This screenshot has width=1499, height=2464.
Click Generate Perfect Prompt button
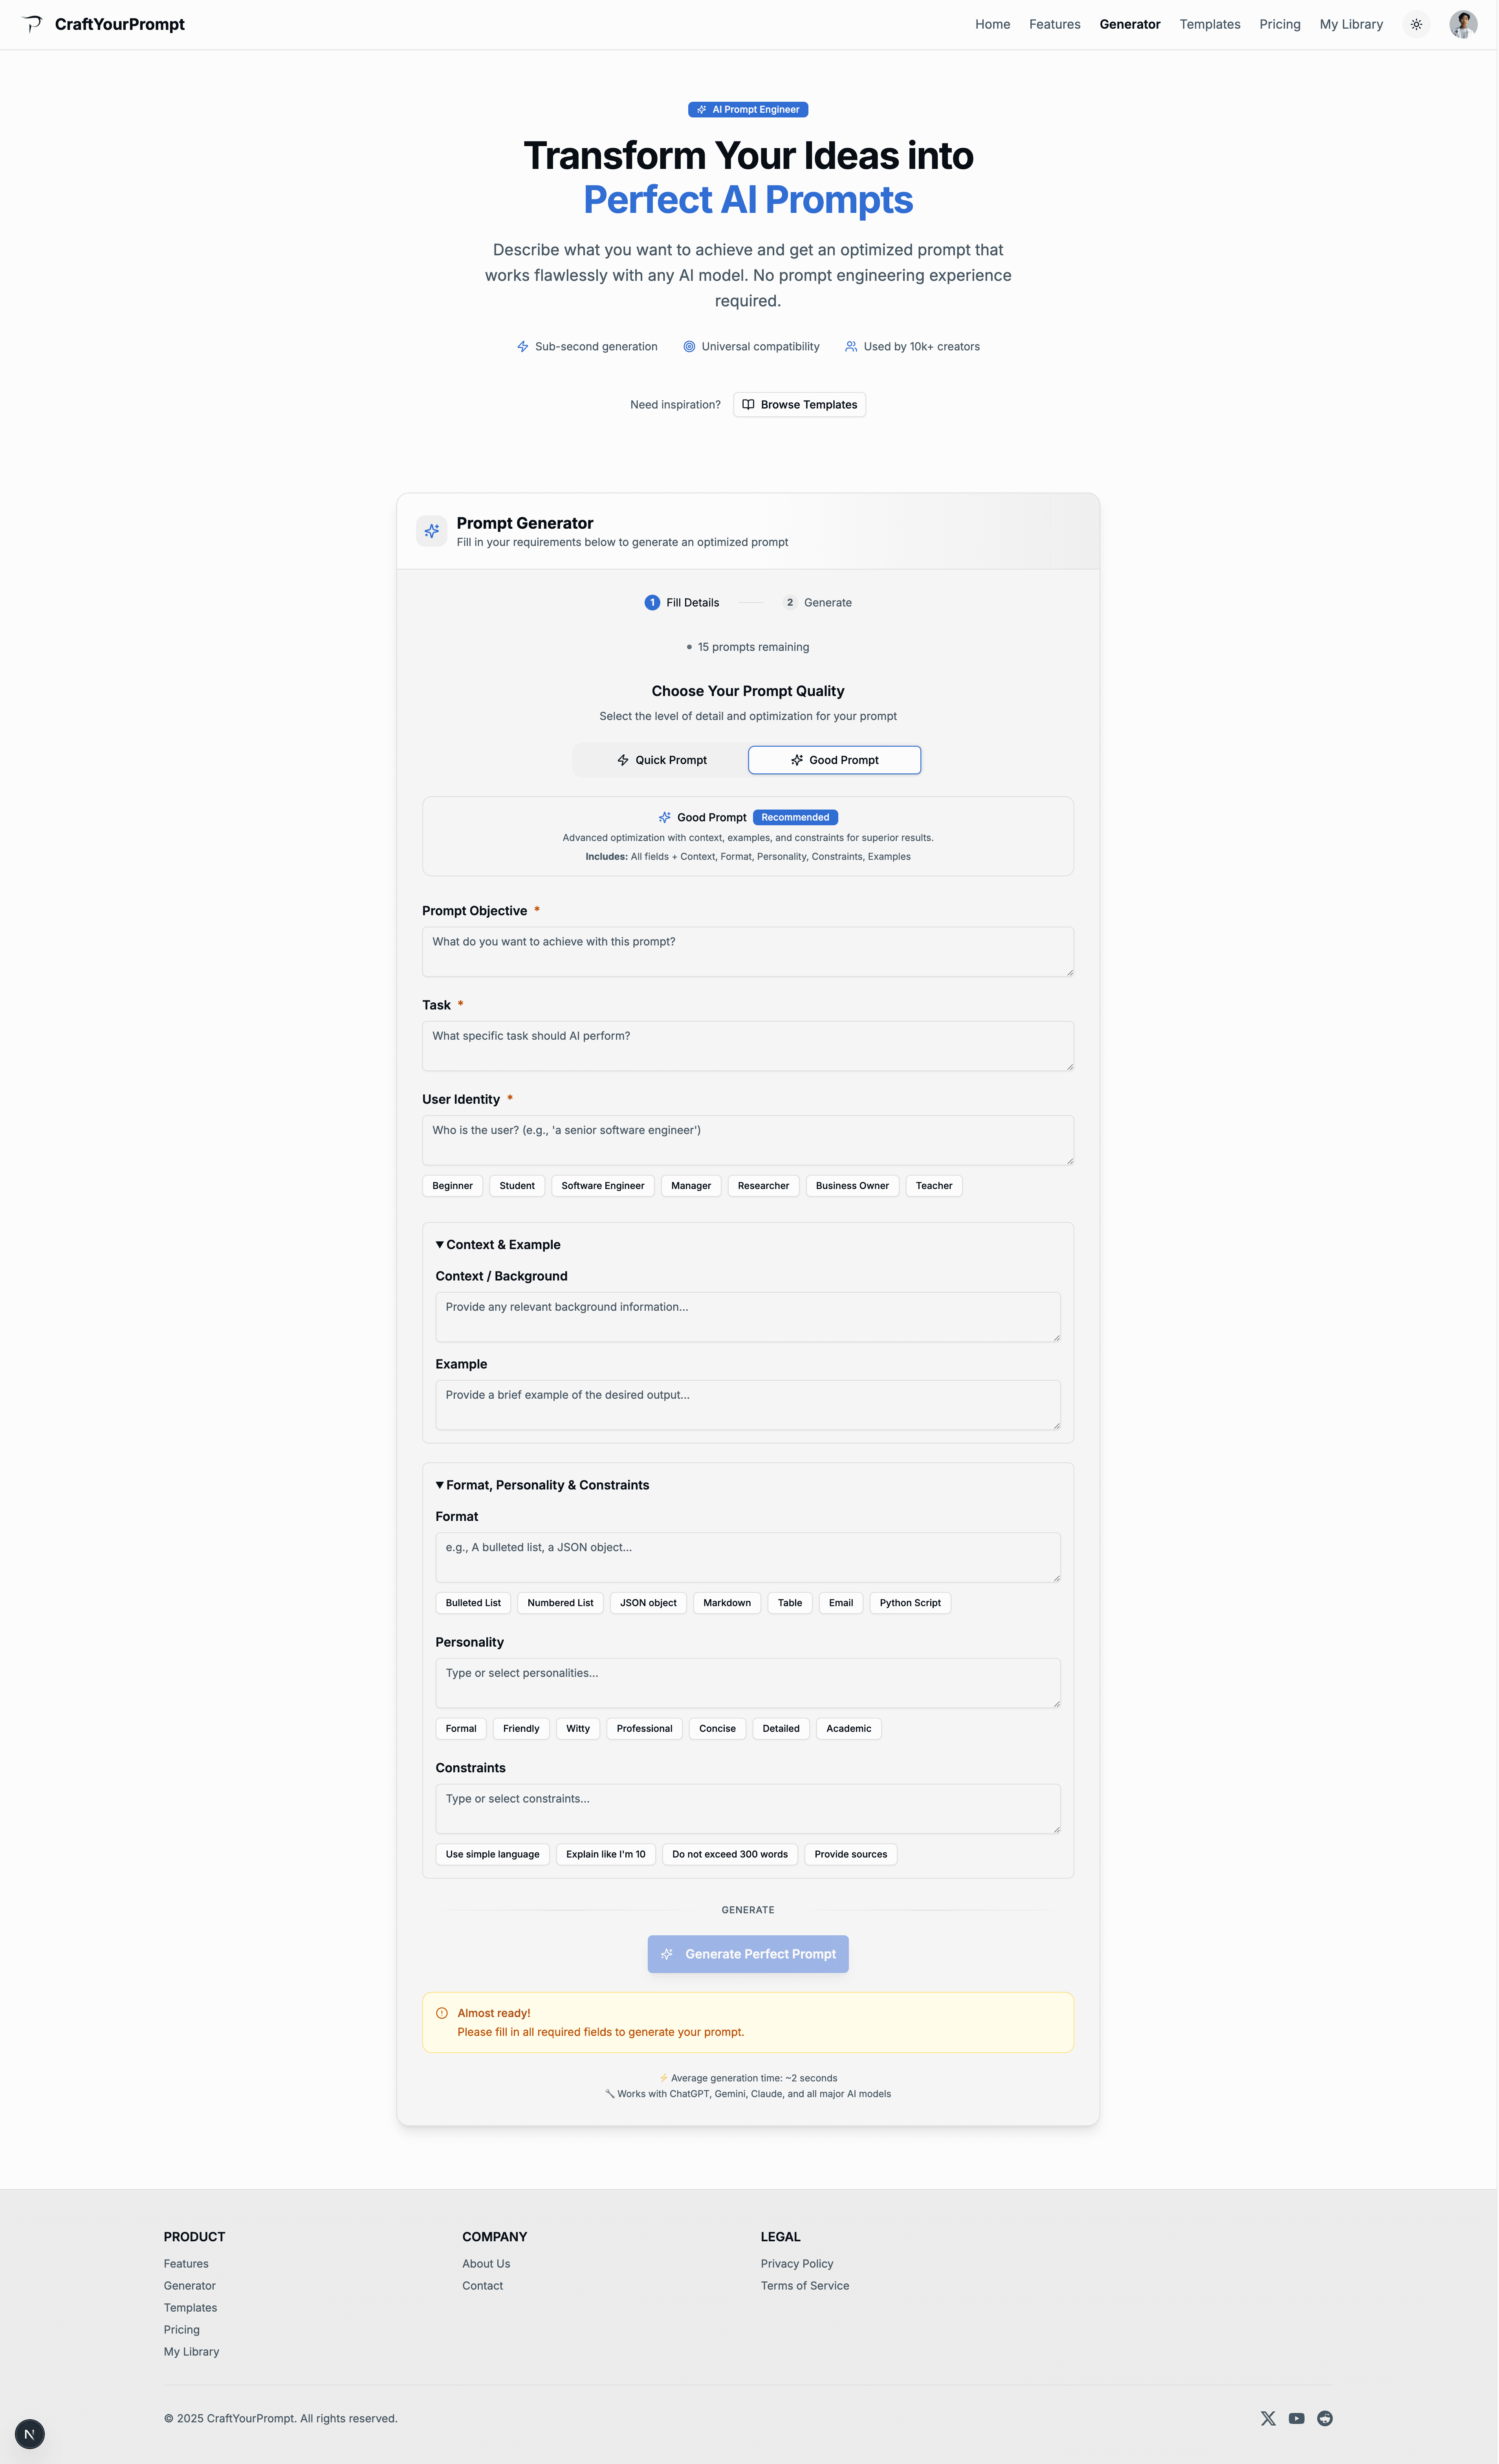click(x=748, y=1954)
